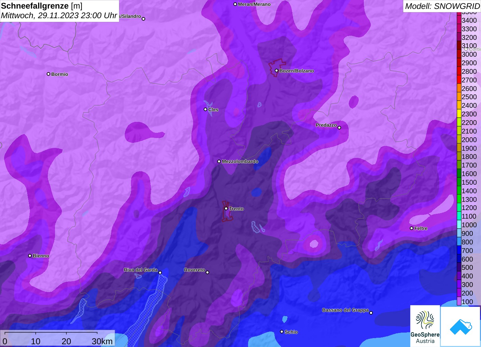481x347 pixels.
Task: Click the Meran/Merano marker dot
Action: pyautogui.click(x=235, y=4)
